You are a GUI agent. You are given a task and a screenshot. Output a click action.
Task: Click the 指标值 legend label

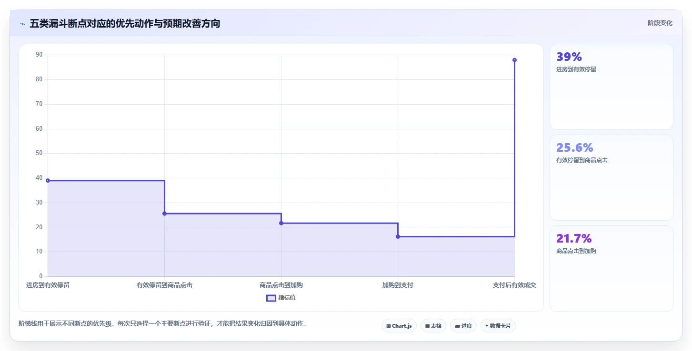tap(287, 298)
